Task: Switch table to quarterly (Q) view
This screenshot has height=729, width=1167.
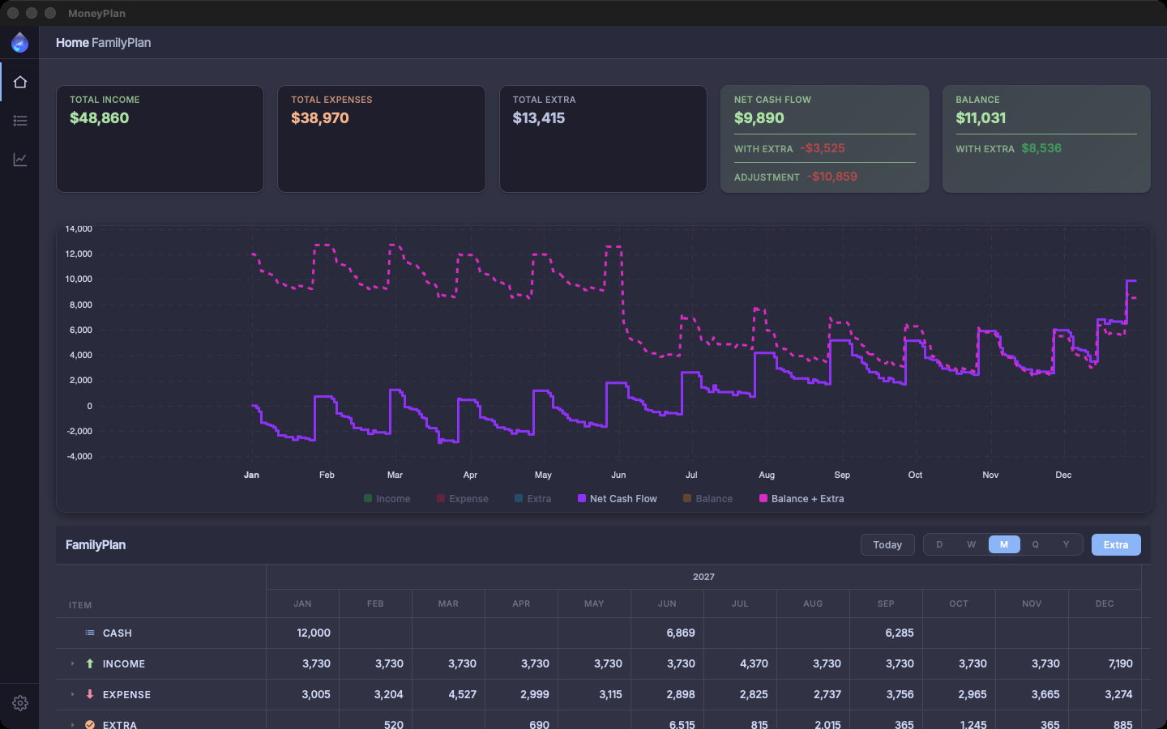Action: pyautogui.click(x=1036, y=544)
